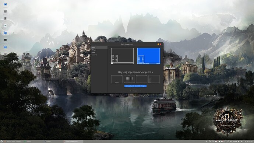Choose the bottom dock layout preview

click(x=117, y=79)
